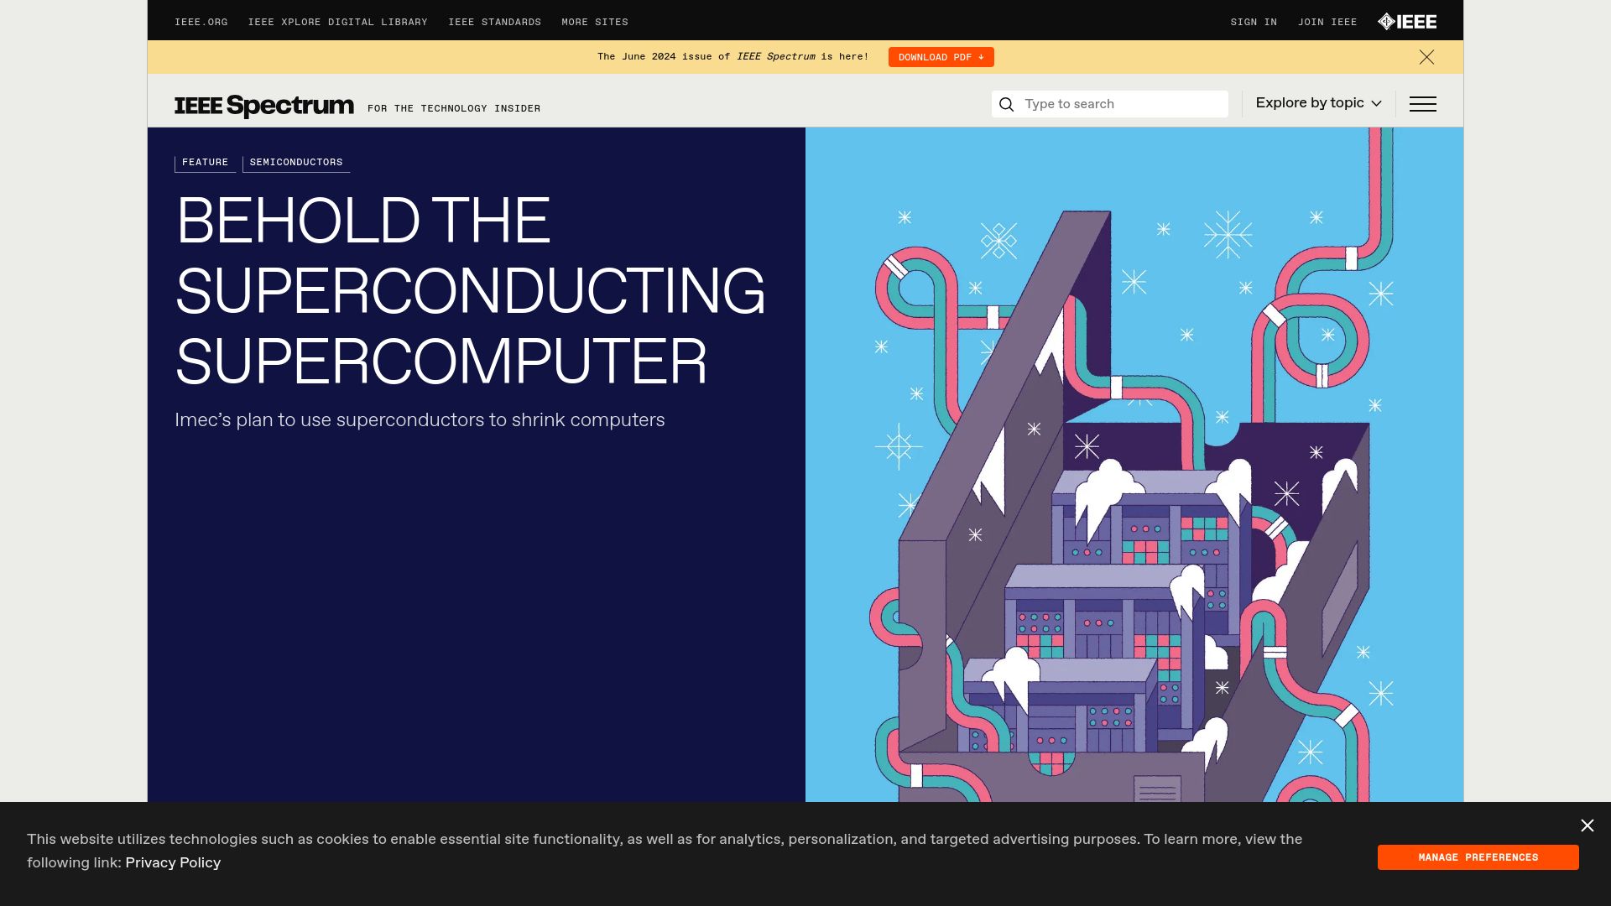Open the IEEE.ORG link
Viewport: 1611px width, 906px height.
201,22
